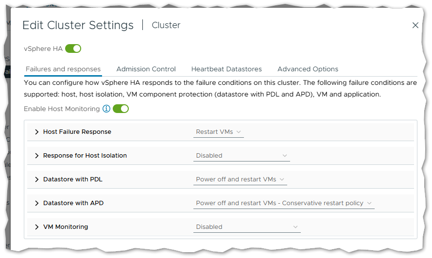432x258 pixels.
Task: Disable the Enable Host Monitoring switch
Action: pos(121,109)
